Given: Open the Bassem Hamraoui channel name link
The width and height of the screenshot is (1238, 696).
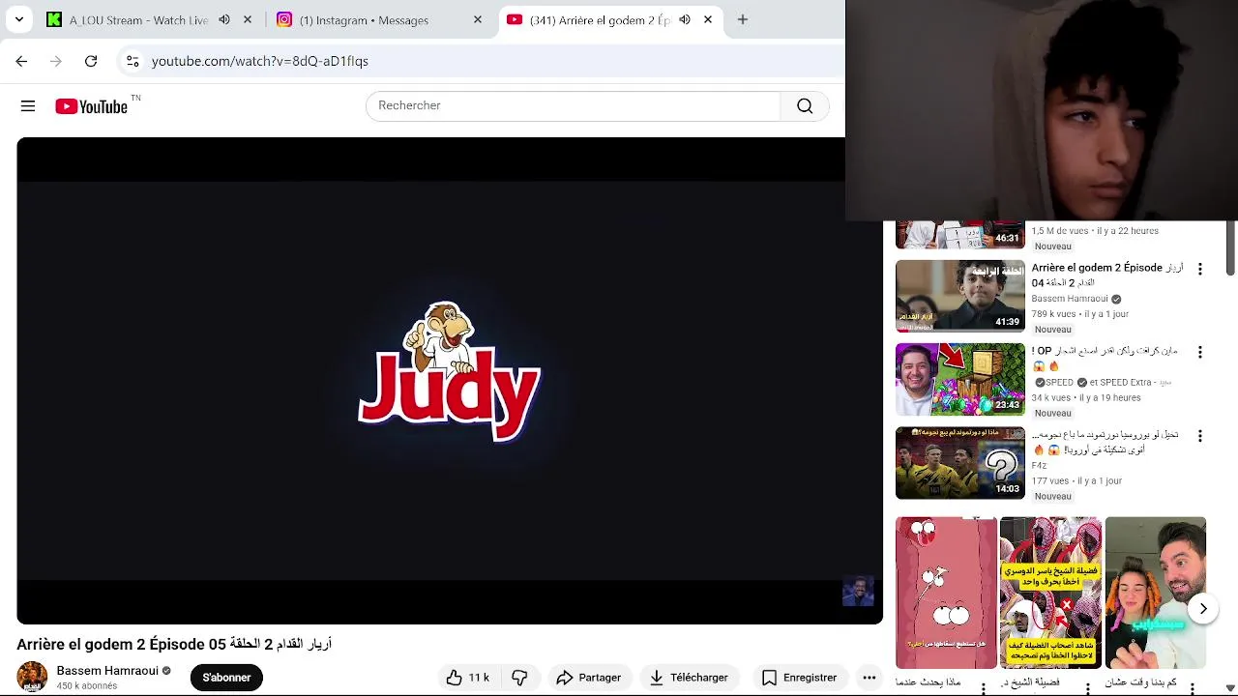Looking at the screenshot, I should pyautogui.click(x=107, y=671).
